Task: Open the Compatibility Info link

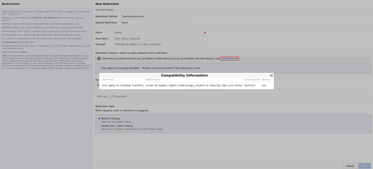Action: click(229, 58)
